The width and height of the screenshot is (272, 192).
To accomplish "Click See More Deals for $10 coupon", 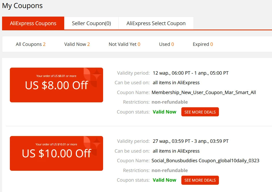I will (200, 180).
